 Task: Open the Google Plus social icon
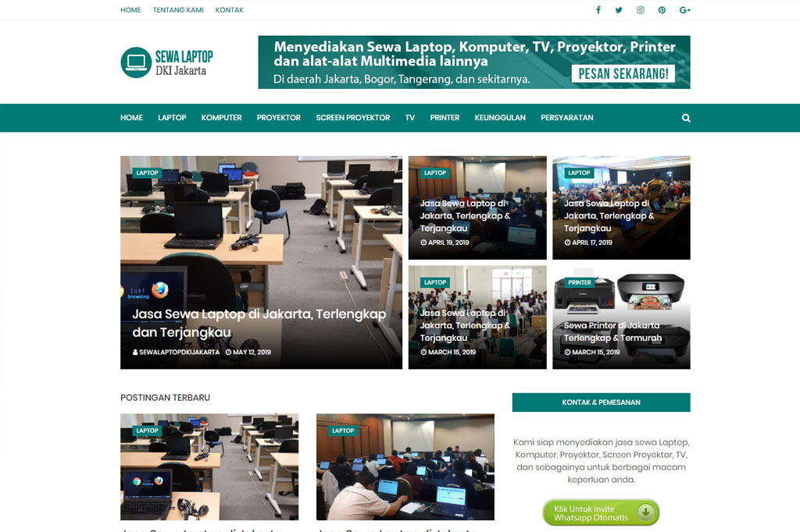point(684,10)
